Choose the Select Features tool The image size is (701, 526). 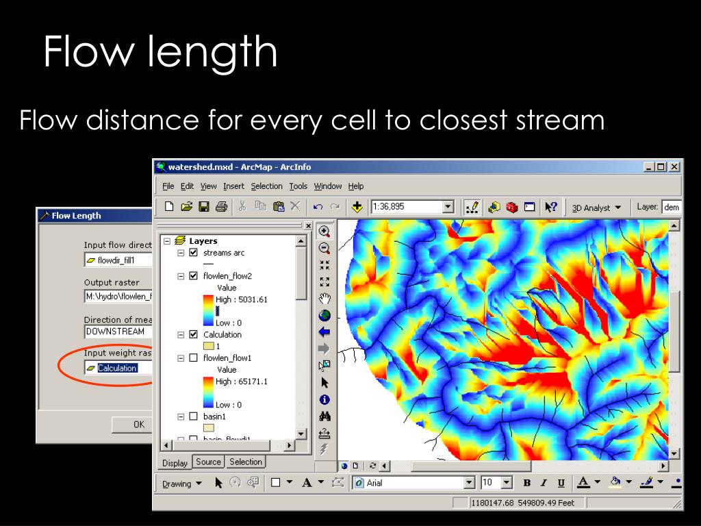coord(324,366)
